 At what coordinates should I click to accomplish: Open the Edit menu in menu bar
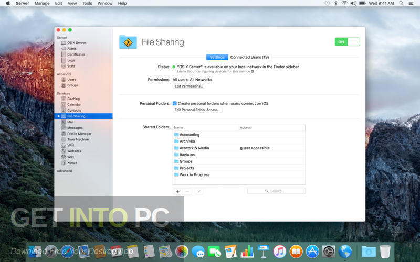click(59, 3)
